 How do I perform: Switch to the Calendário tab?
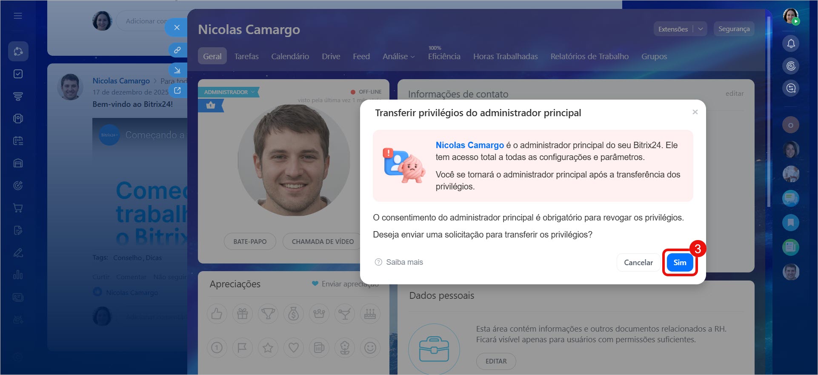pos(290,57)
